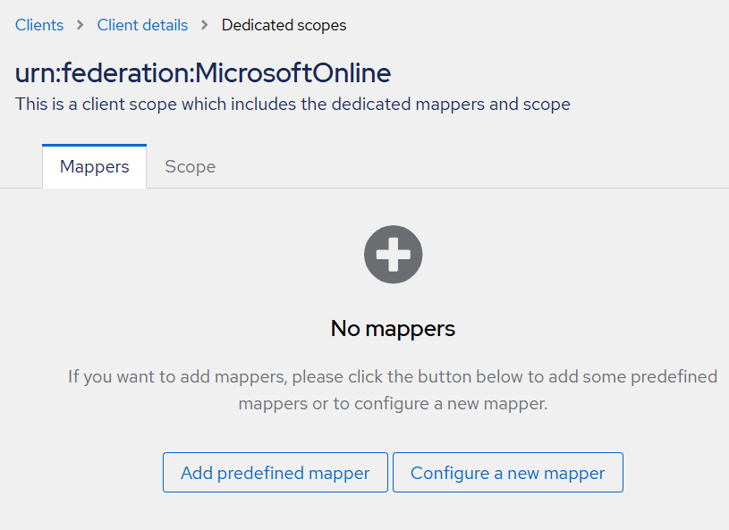The width and height of the screenshot is (729, 530).
Task: Click the 'If you want to add mappers' text
Action: point(178,376)
